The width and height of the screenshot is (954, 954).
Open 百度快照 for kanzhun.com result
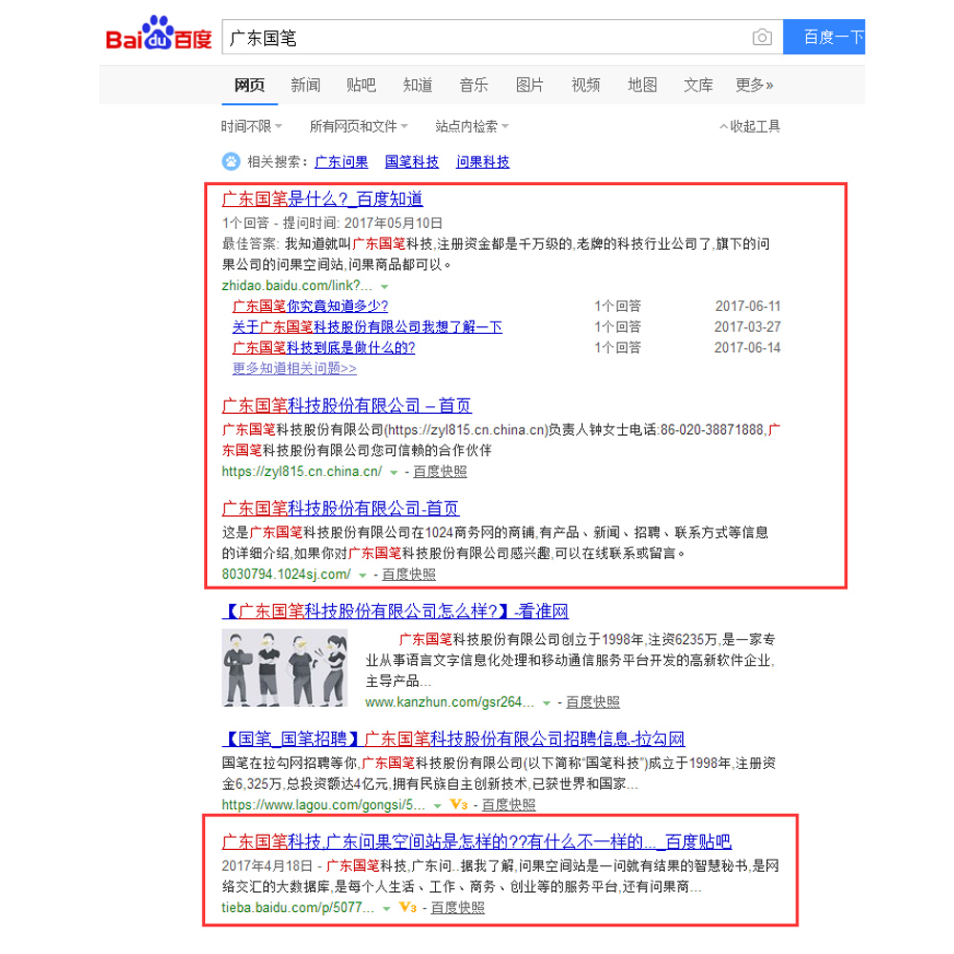593,702
